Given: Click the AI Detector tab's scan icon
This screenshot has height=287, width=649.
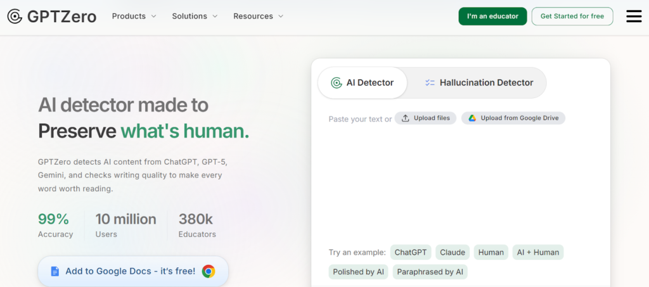Looking at the screenshot, I should coord(337,83).
